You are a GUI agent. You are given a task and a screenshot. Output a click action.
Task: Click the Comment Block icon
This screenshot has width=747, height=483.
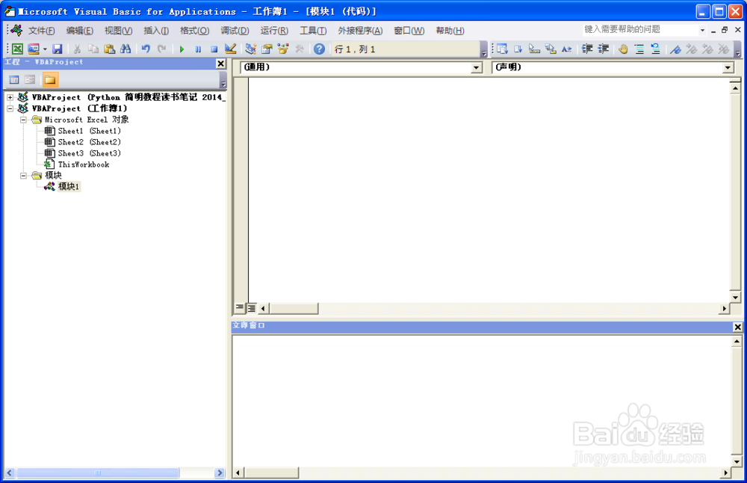(639, 49)
